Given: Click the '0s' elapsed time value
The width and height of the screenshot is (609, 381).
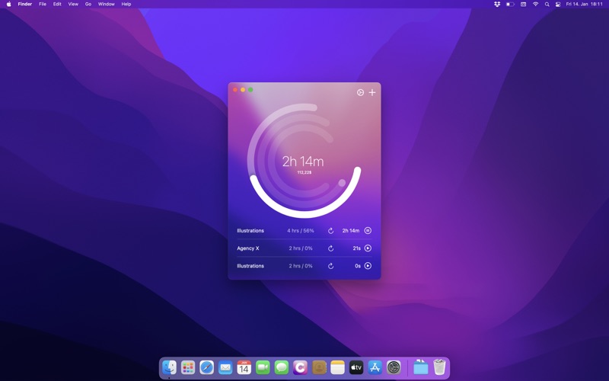Looking at the screenshot, I should (358, 266).
